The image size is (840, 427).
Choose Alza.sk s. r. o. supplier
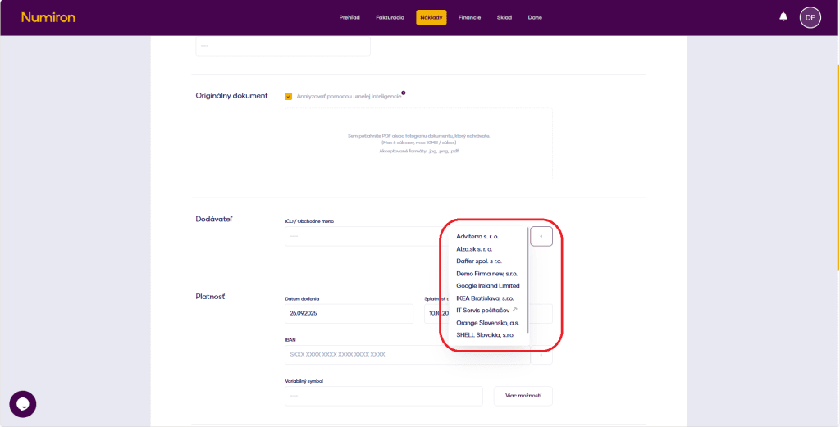coord(474,248)
